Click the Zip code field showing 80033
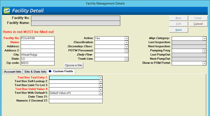210x116 pixels. (37, 63)
